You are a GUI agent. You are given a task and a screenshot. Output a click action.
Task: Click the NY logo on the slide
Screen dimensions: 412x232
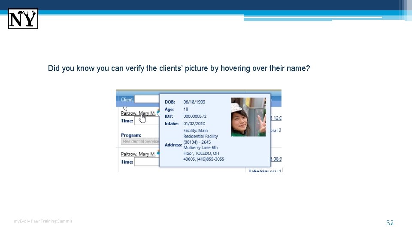point(23,18)
